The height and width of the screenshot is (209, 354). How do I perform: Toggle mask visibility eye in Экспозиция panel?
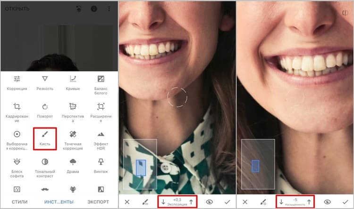[210, 202]
